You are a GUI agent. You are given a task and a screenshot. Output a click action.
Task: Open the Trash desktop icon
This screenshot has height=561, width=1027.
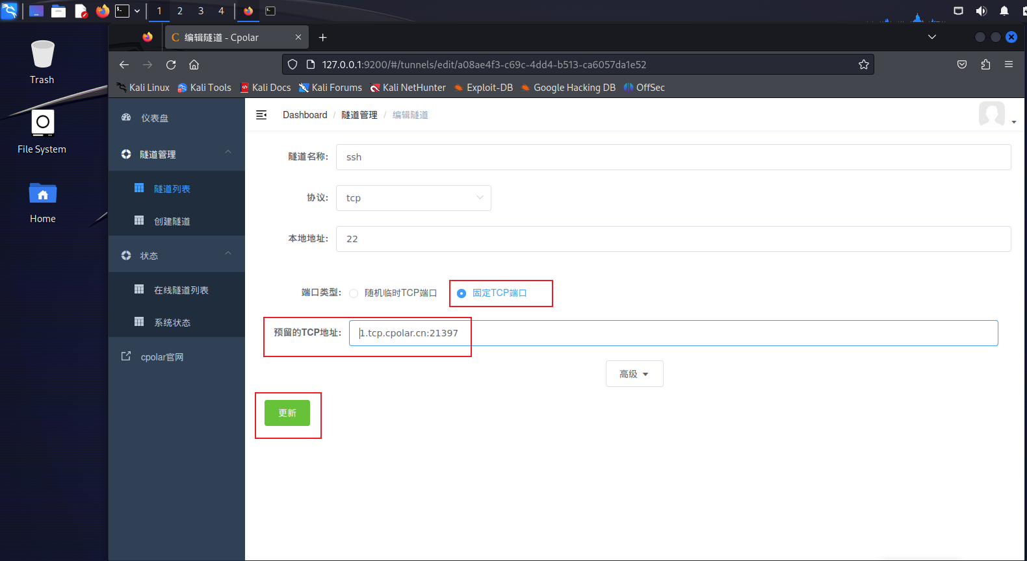coord(42,62)
